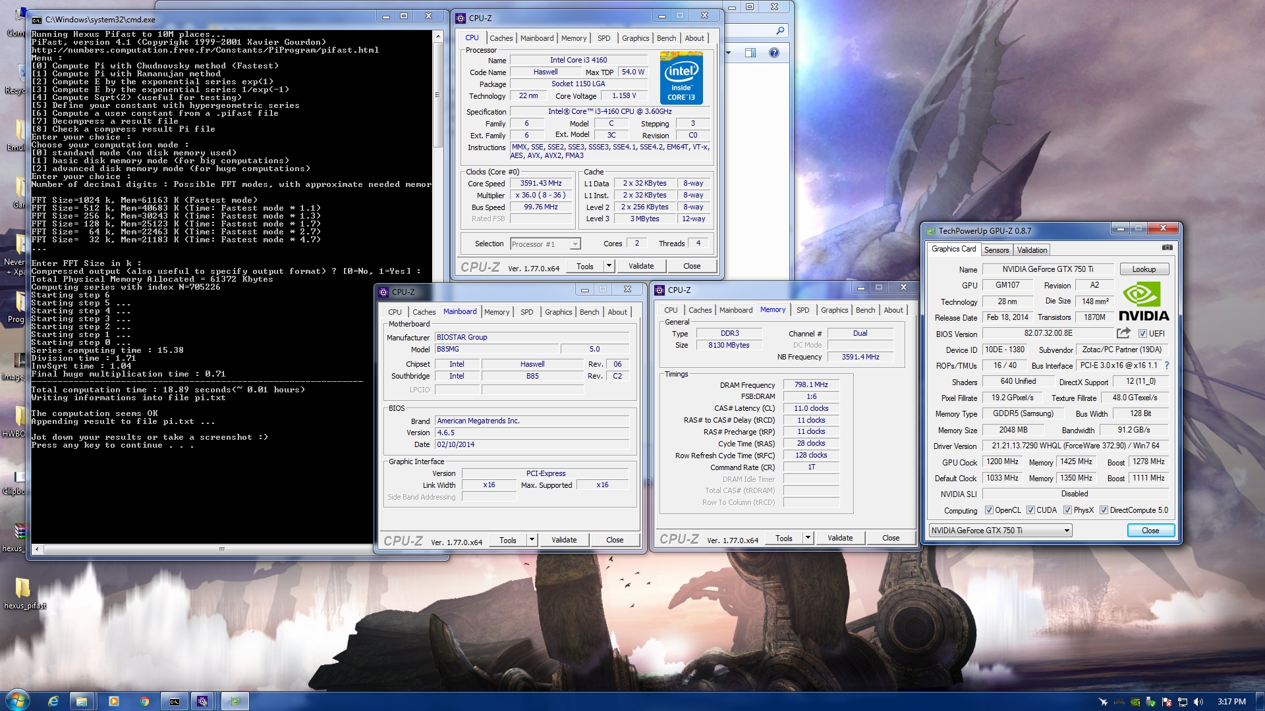This screenshot has height=711, width=1265.
Task: Click the BIOS Date value 02/10/2014
Action: click(532, 444)
